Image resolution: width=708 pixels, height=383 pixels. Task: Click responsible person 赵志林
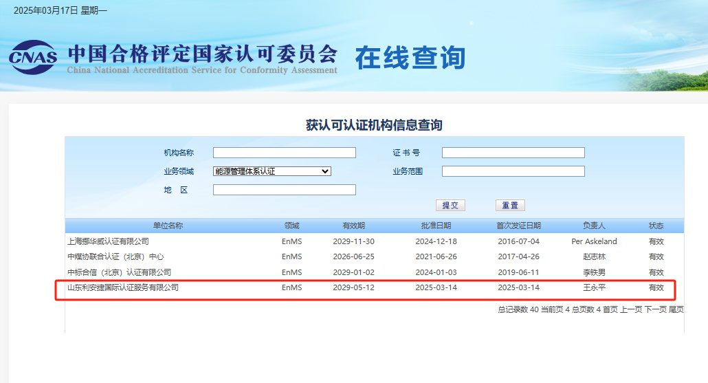[x=594, y=256]
